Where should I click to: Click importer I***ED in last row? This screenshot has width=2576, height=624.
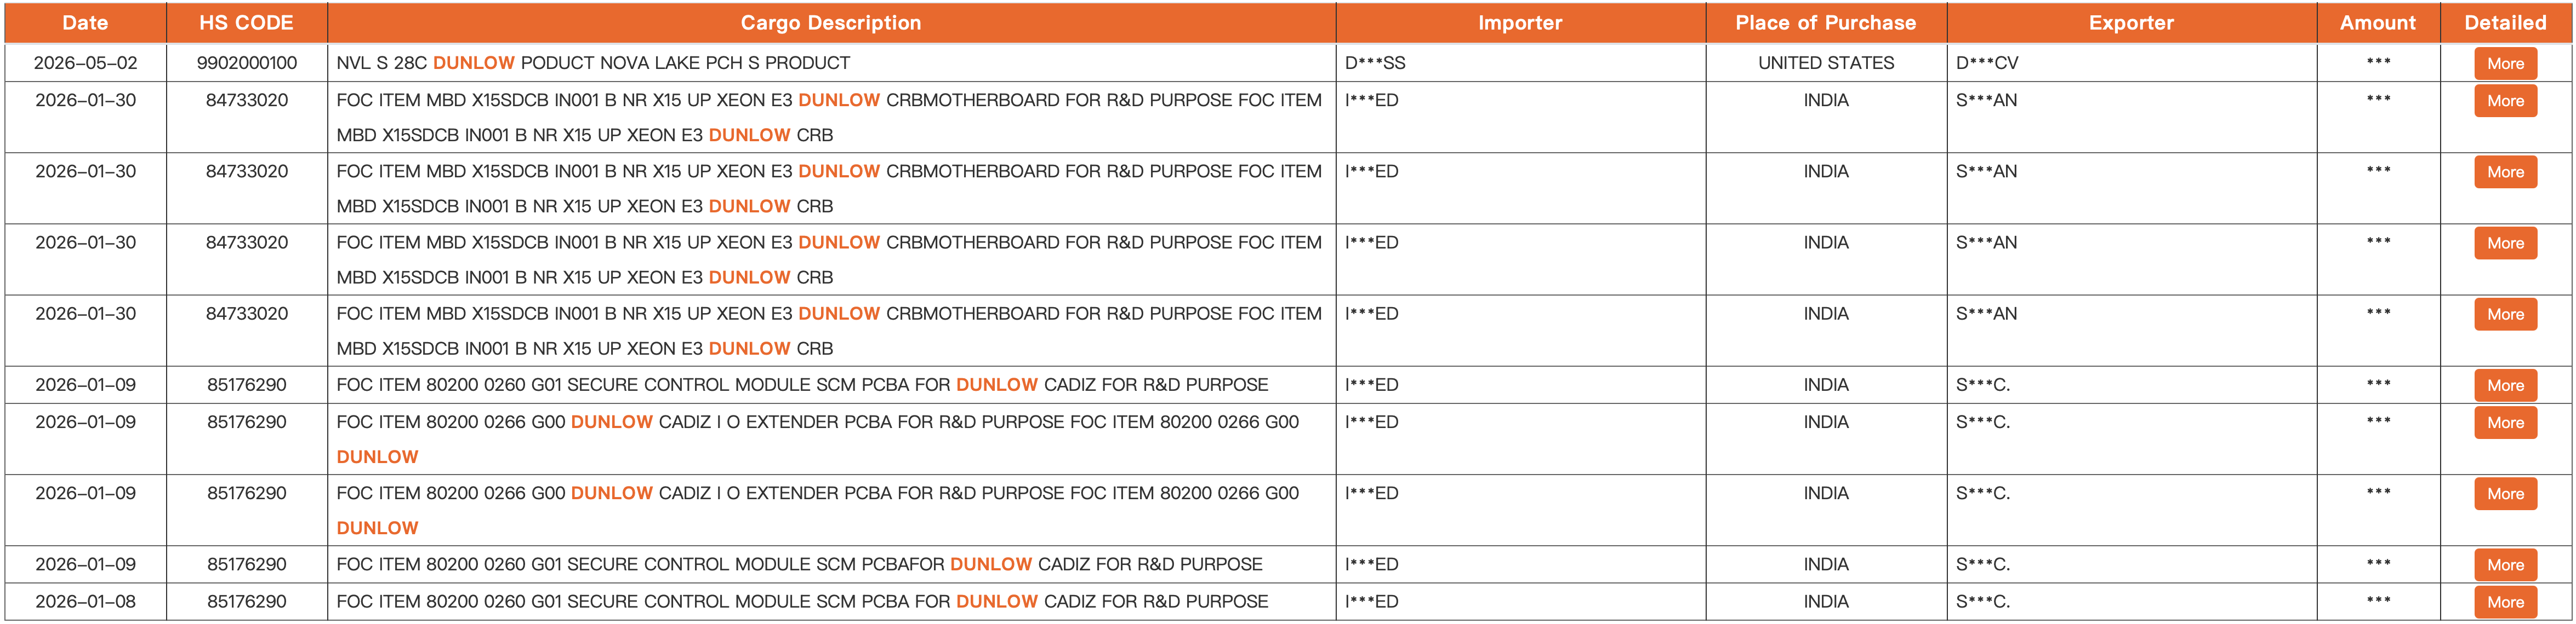tap(1372, 602)
